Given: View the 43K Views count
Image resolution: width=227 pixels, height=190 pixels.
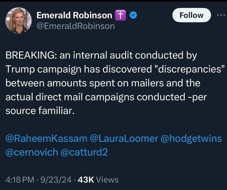Looking at the screenshot, I should click(98, 180).
